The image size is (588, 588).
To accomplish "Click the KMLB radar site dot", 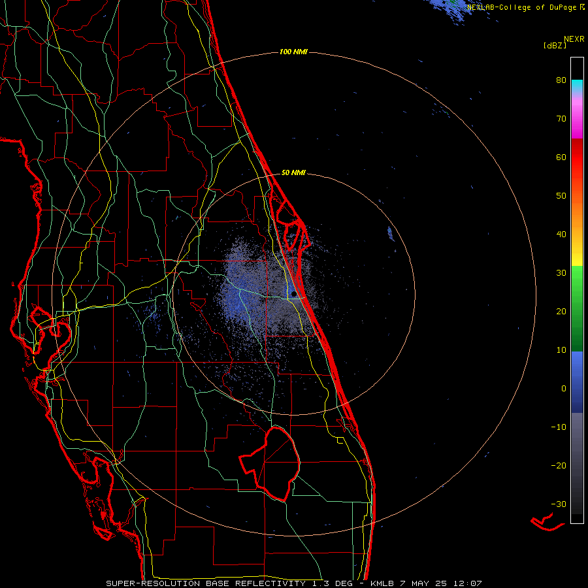I will pyautogui.click(x=293, y=293).
